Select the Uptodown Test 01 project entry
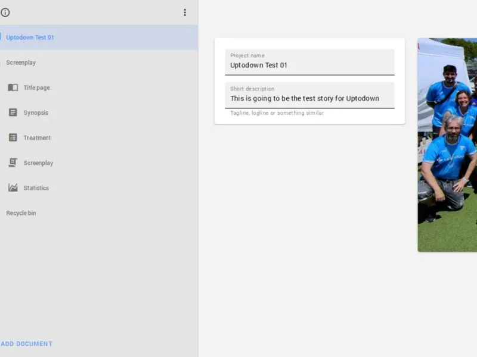This screenshot has height=357, width=477. pyautogui.click(x=99, y=37)
